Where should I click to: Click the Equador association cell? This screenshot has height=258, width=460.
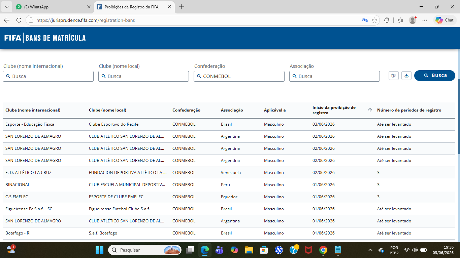tap(229, 197)
